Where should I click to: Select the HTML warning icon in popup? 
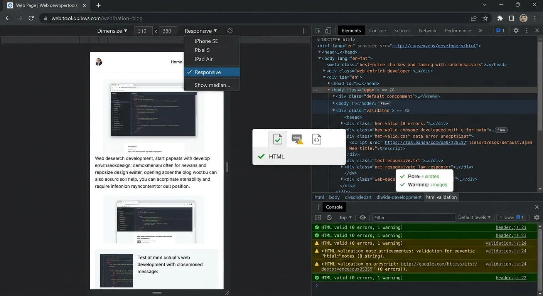pos(297,139)
